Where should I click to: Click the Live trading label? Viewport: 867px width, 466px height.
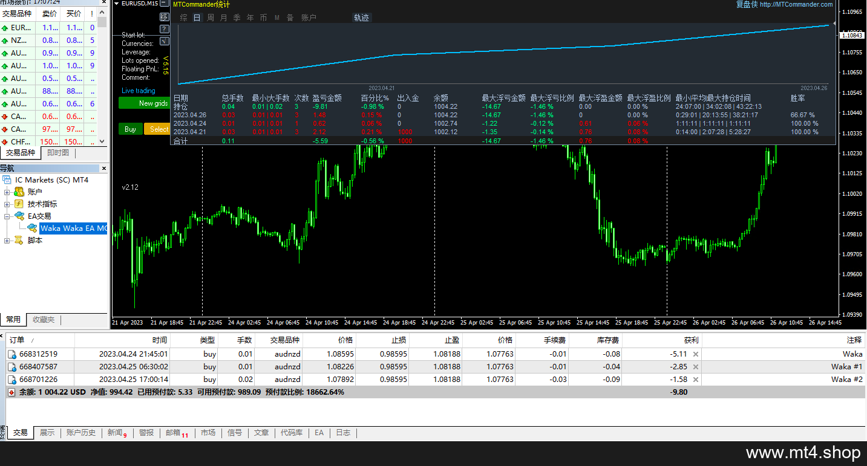coord(139,91)
